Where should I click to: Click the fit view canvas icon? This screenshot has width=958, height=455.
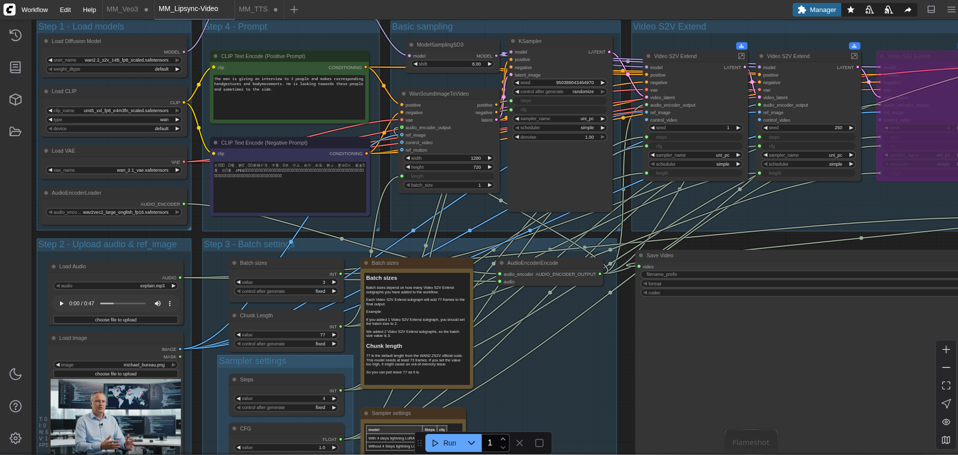click(x=946, y=385)
